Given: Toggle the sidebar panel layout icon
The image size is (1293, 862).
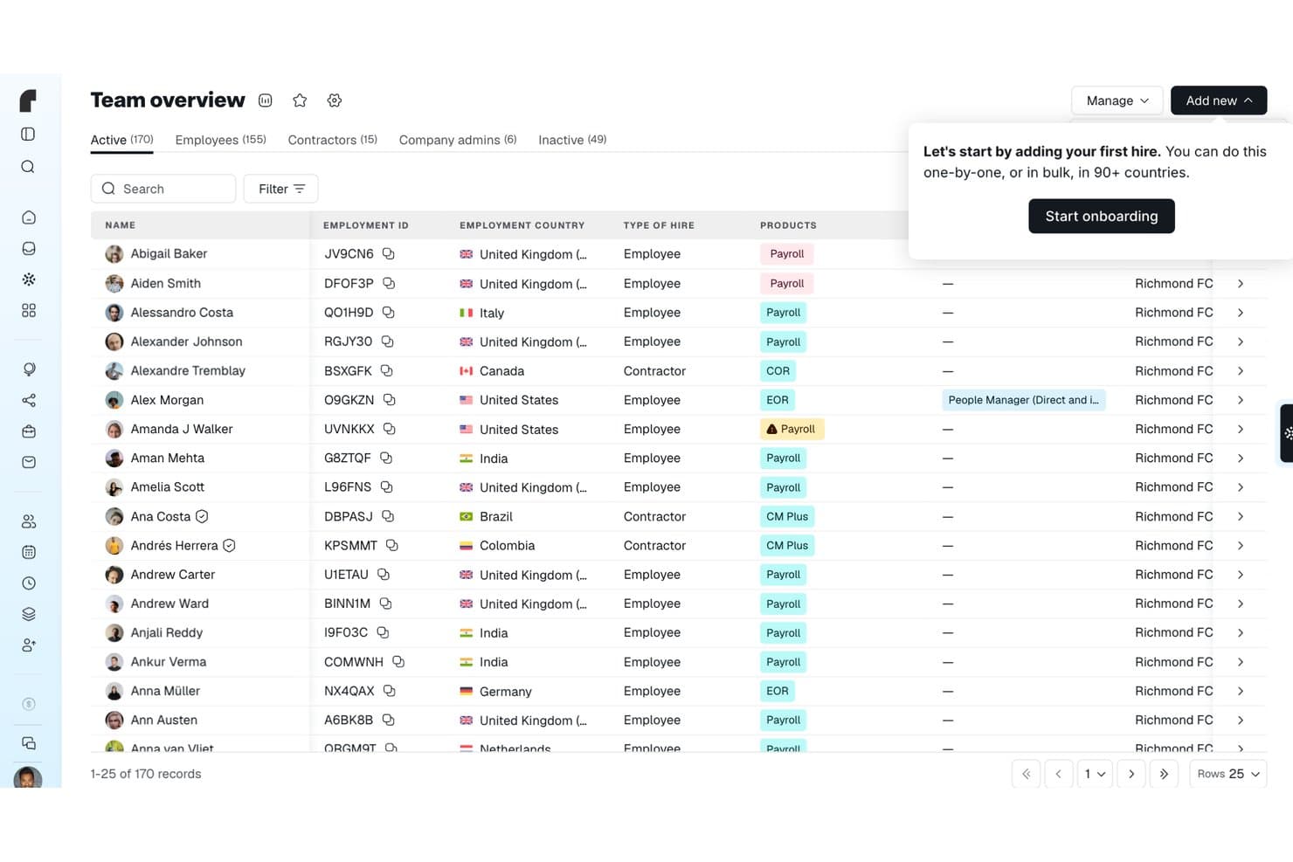Looking at the screenshot, I should 28,134.
